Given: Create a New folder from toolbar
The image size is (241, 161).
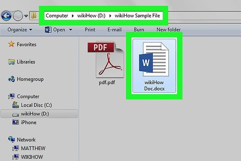Looking at the screenshot, I should click(x=168, y=29).
